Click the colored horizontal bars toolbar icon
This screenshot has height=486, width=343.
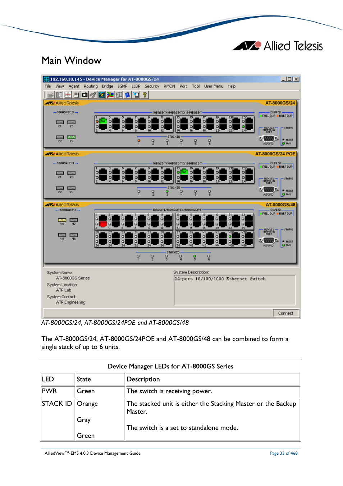tap(110, 95)
